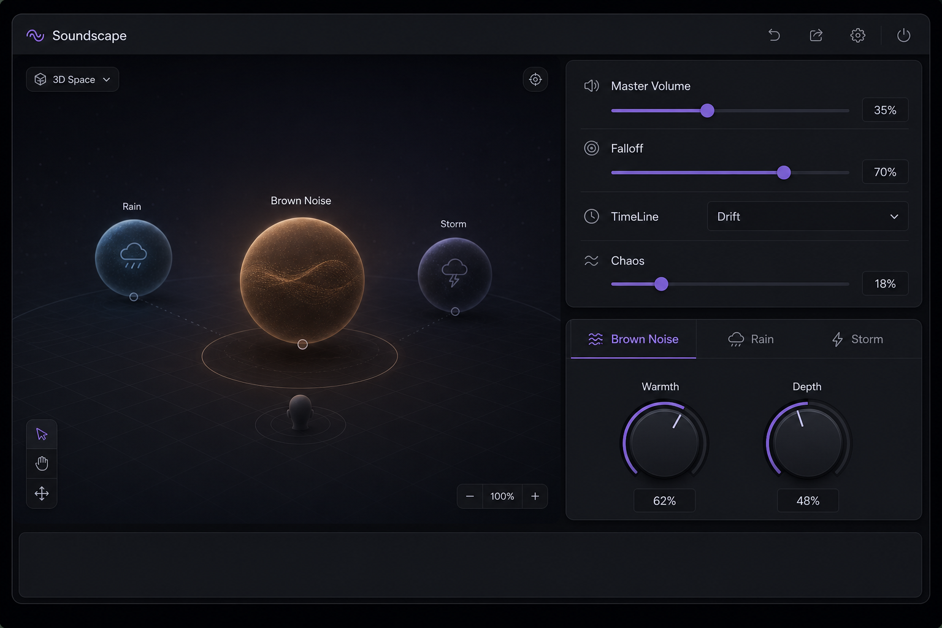Click the Chaos wavy lines icon
Screen dimensions: 942x628
(x=591, y=261)
